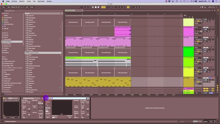This screenshot has width=220, height=124.
Task: Solo the bass track
Action: tap(210, 38)
